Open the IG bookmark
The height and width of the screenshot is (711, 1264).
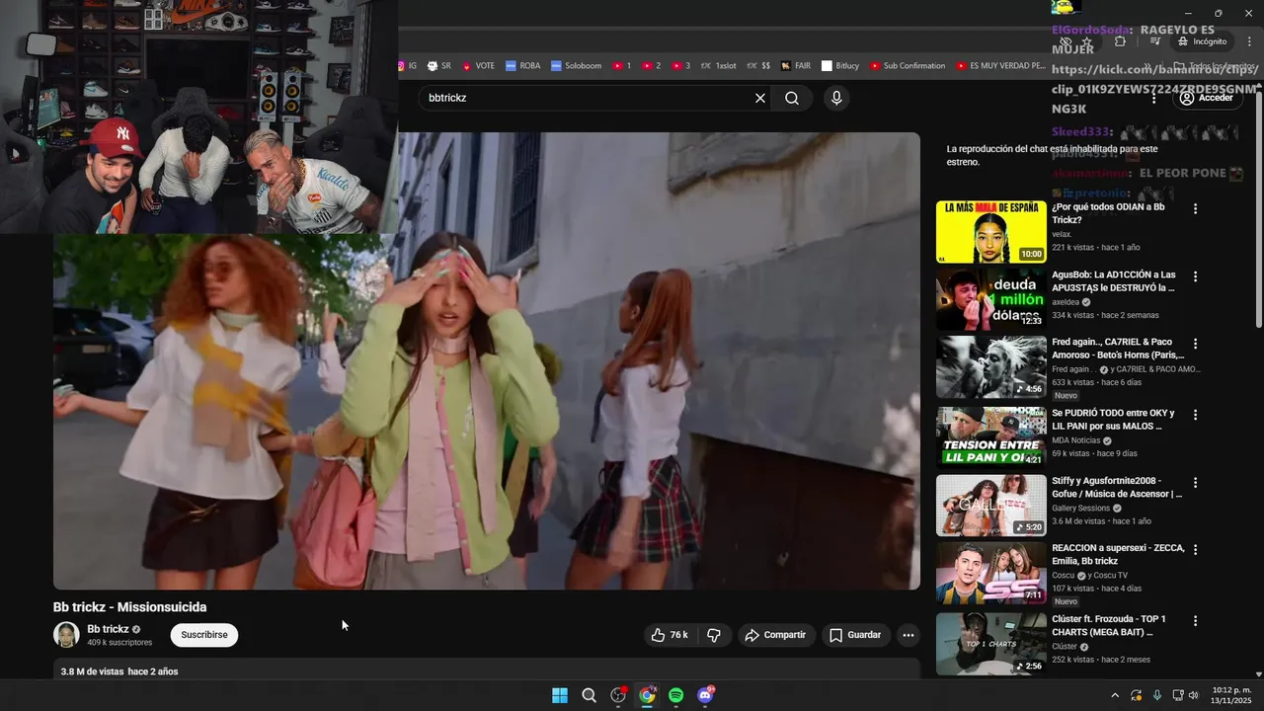click(406, 66)
